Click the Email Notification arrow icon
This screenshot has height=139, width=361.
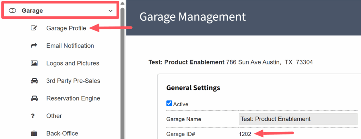(x=34, y=46)
